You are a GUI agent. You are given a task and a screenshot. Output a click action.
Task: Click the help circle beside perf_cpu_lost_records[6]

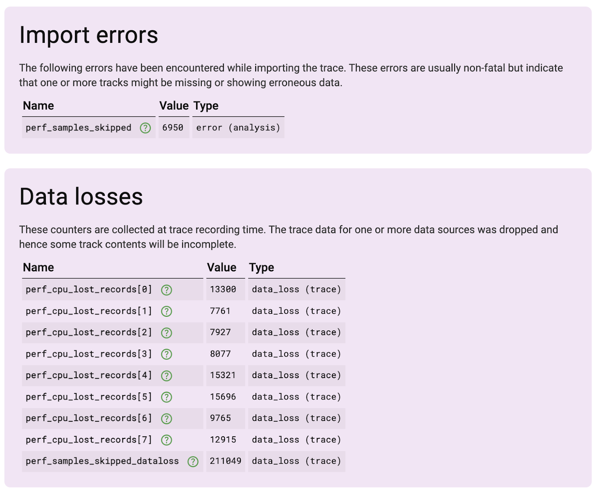click(167, 418)
